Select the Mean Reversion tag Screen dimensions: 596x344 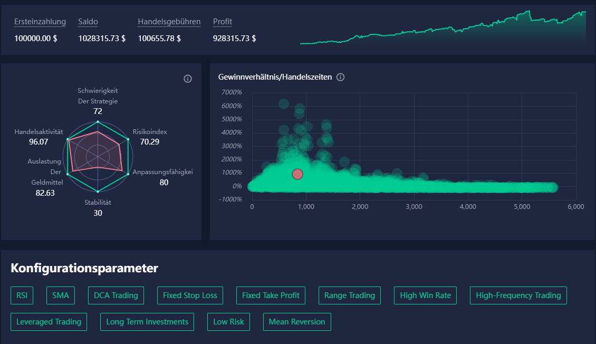297,321
